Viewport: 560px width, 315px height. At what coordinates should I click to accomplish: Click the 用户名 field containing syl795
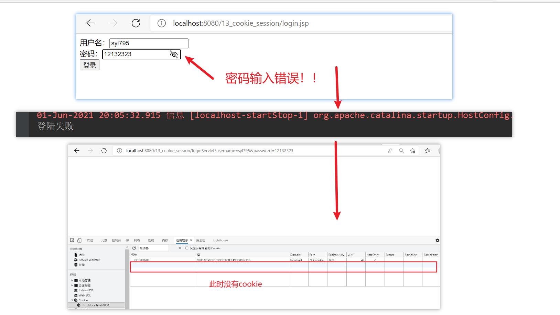pyautogui.click(x=149, y=43)
